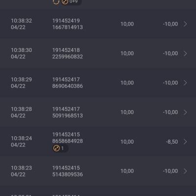
Task: Select the entry numbered 5143809536
Action: click(68, 174)
